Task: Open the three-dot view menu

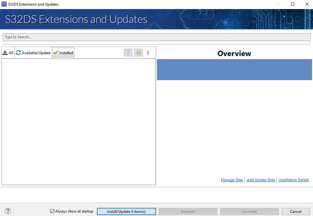Action: coord(148,53)
